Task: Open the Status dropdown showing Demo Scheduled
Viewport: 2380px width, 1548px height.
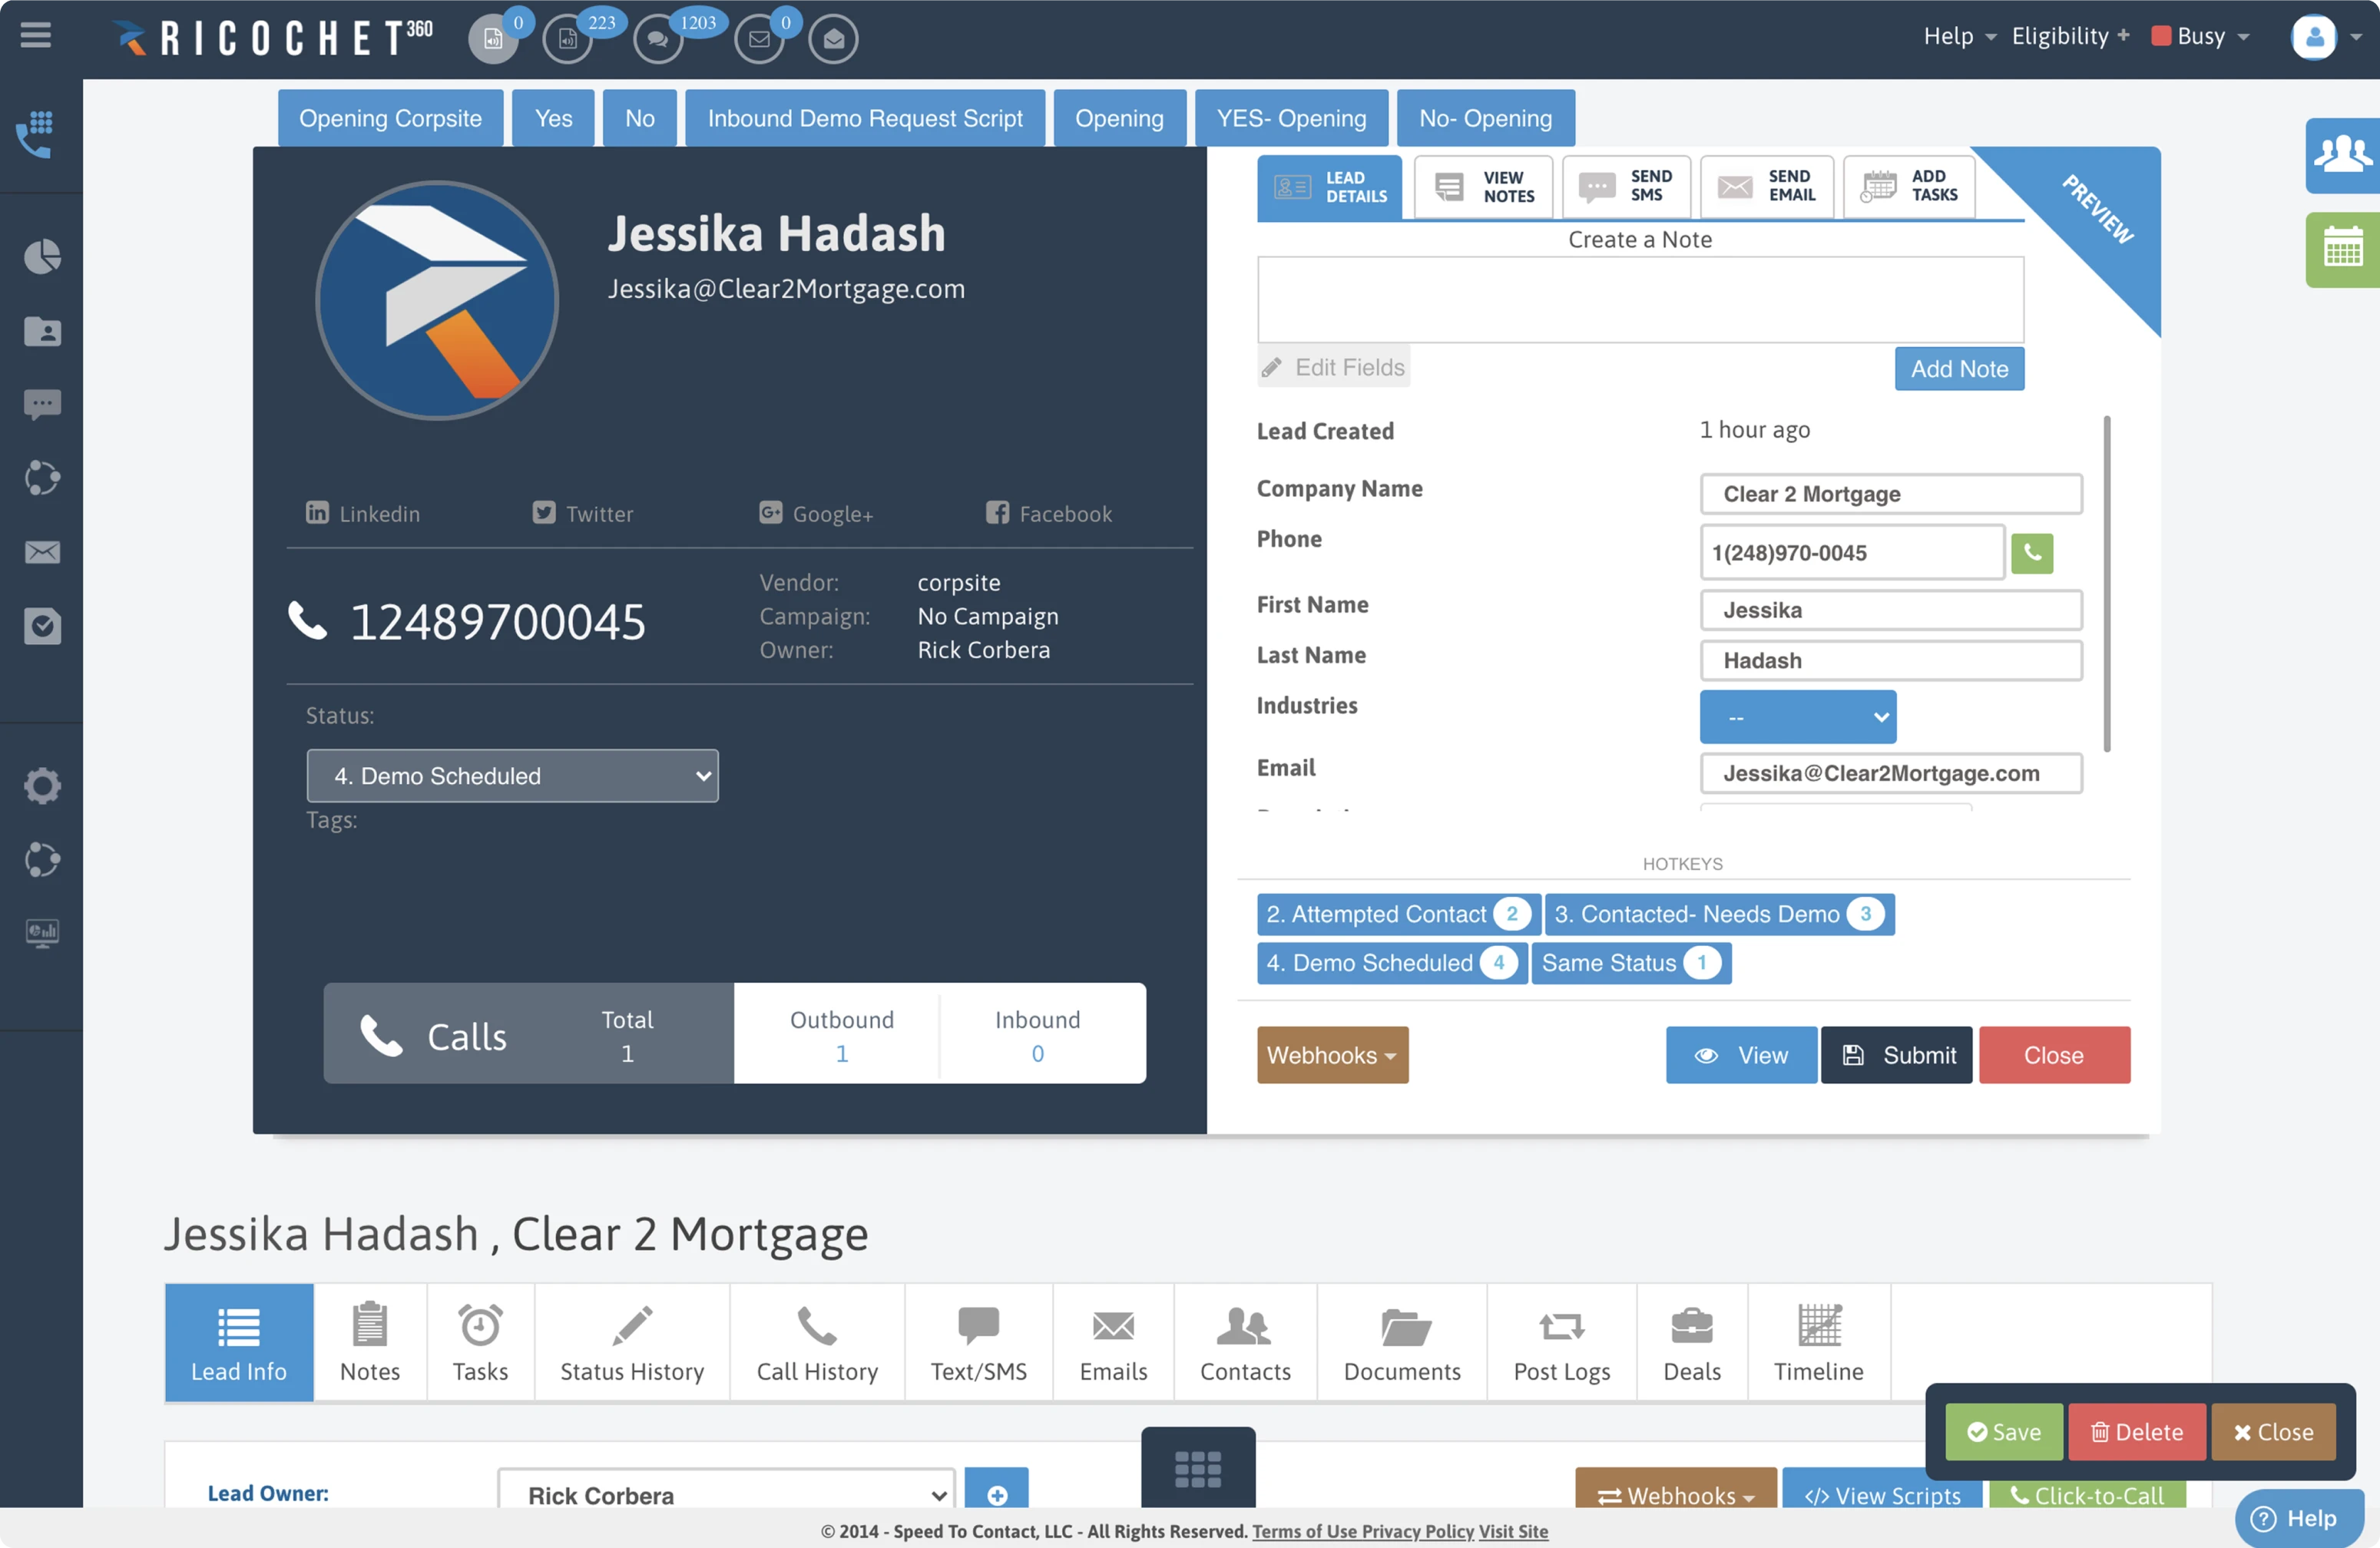Action: click(512, 776)
